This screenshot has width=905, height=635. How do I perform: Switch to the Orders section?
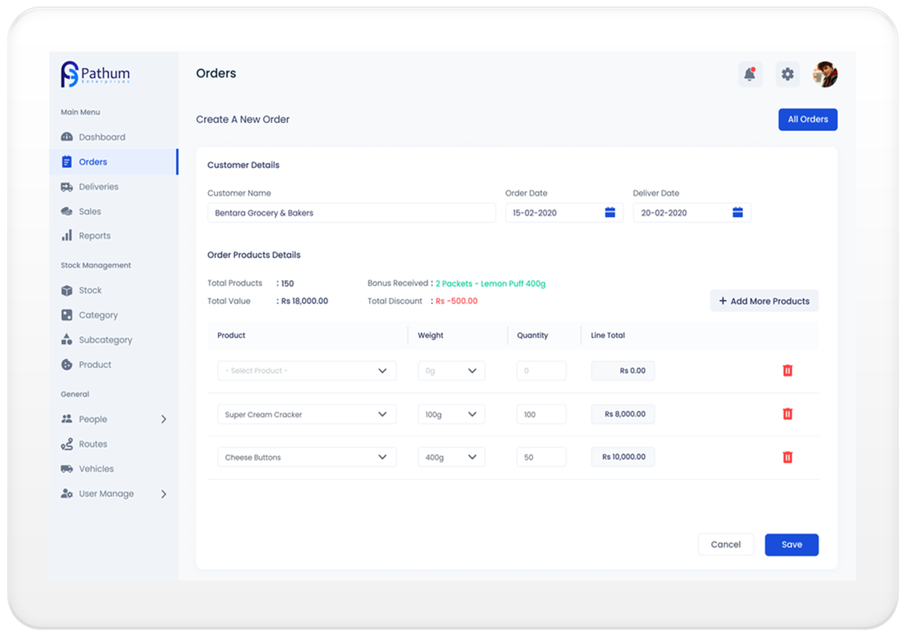tap(93, 162)
